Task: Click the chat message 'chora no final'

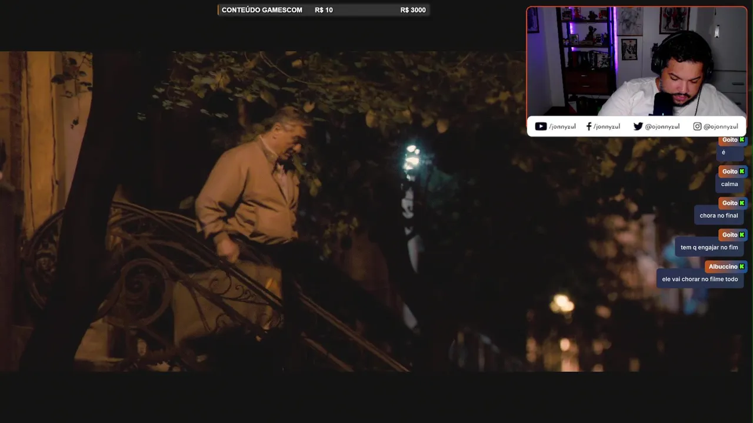Action: click(x=719, y=216)
